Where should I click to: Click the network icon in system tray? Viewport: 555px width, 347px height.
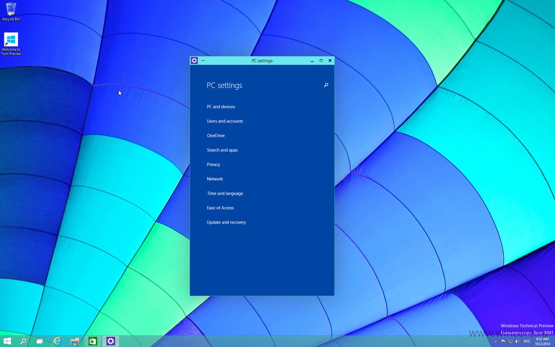pyautogui.click(x=510, y=341)
